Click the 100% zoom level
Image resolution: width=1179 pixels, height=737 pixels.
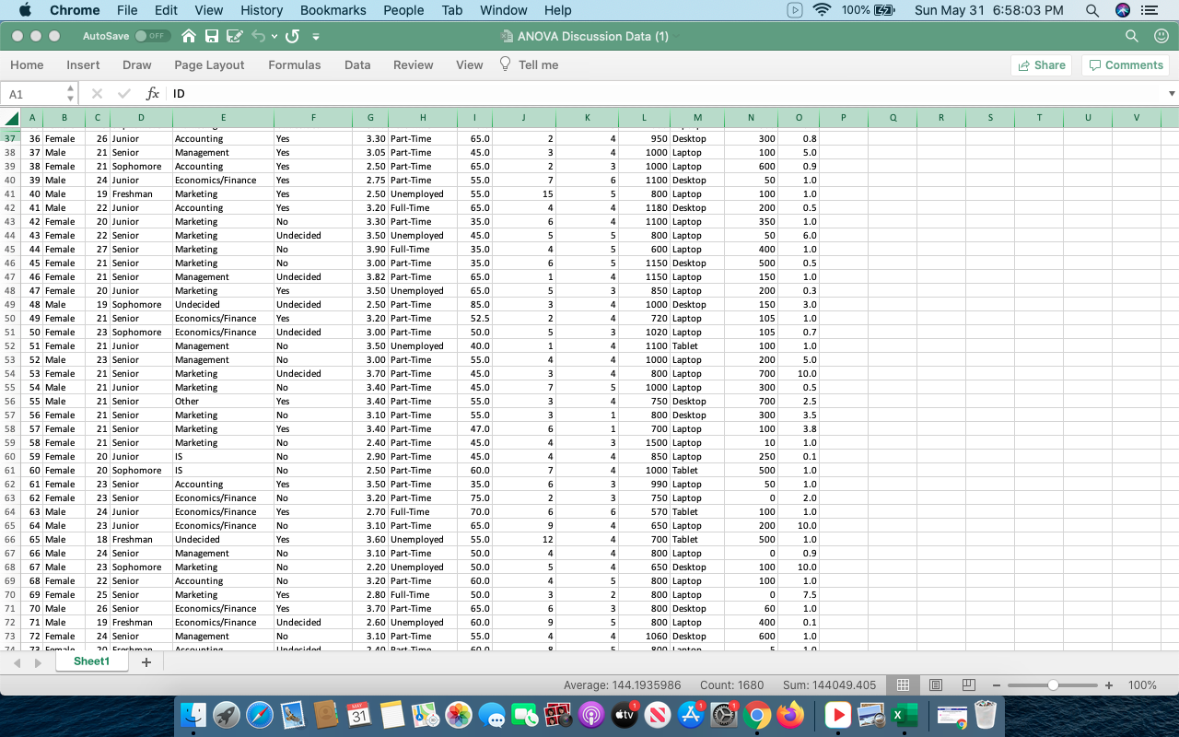[x=1142, y=685]
